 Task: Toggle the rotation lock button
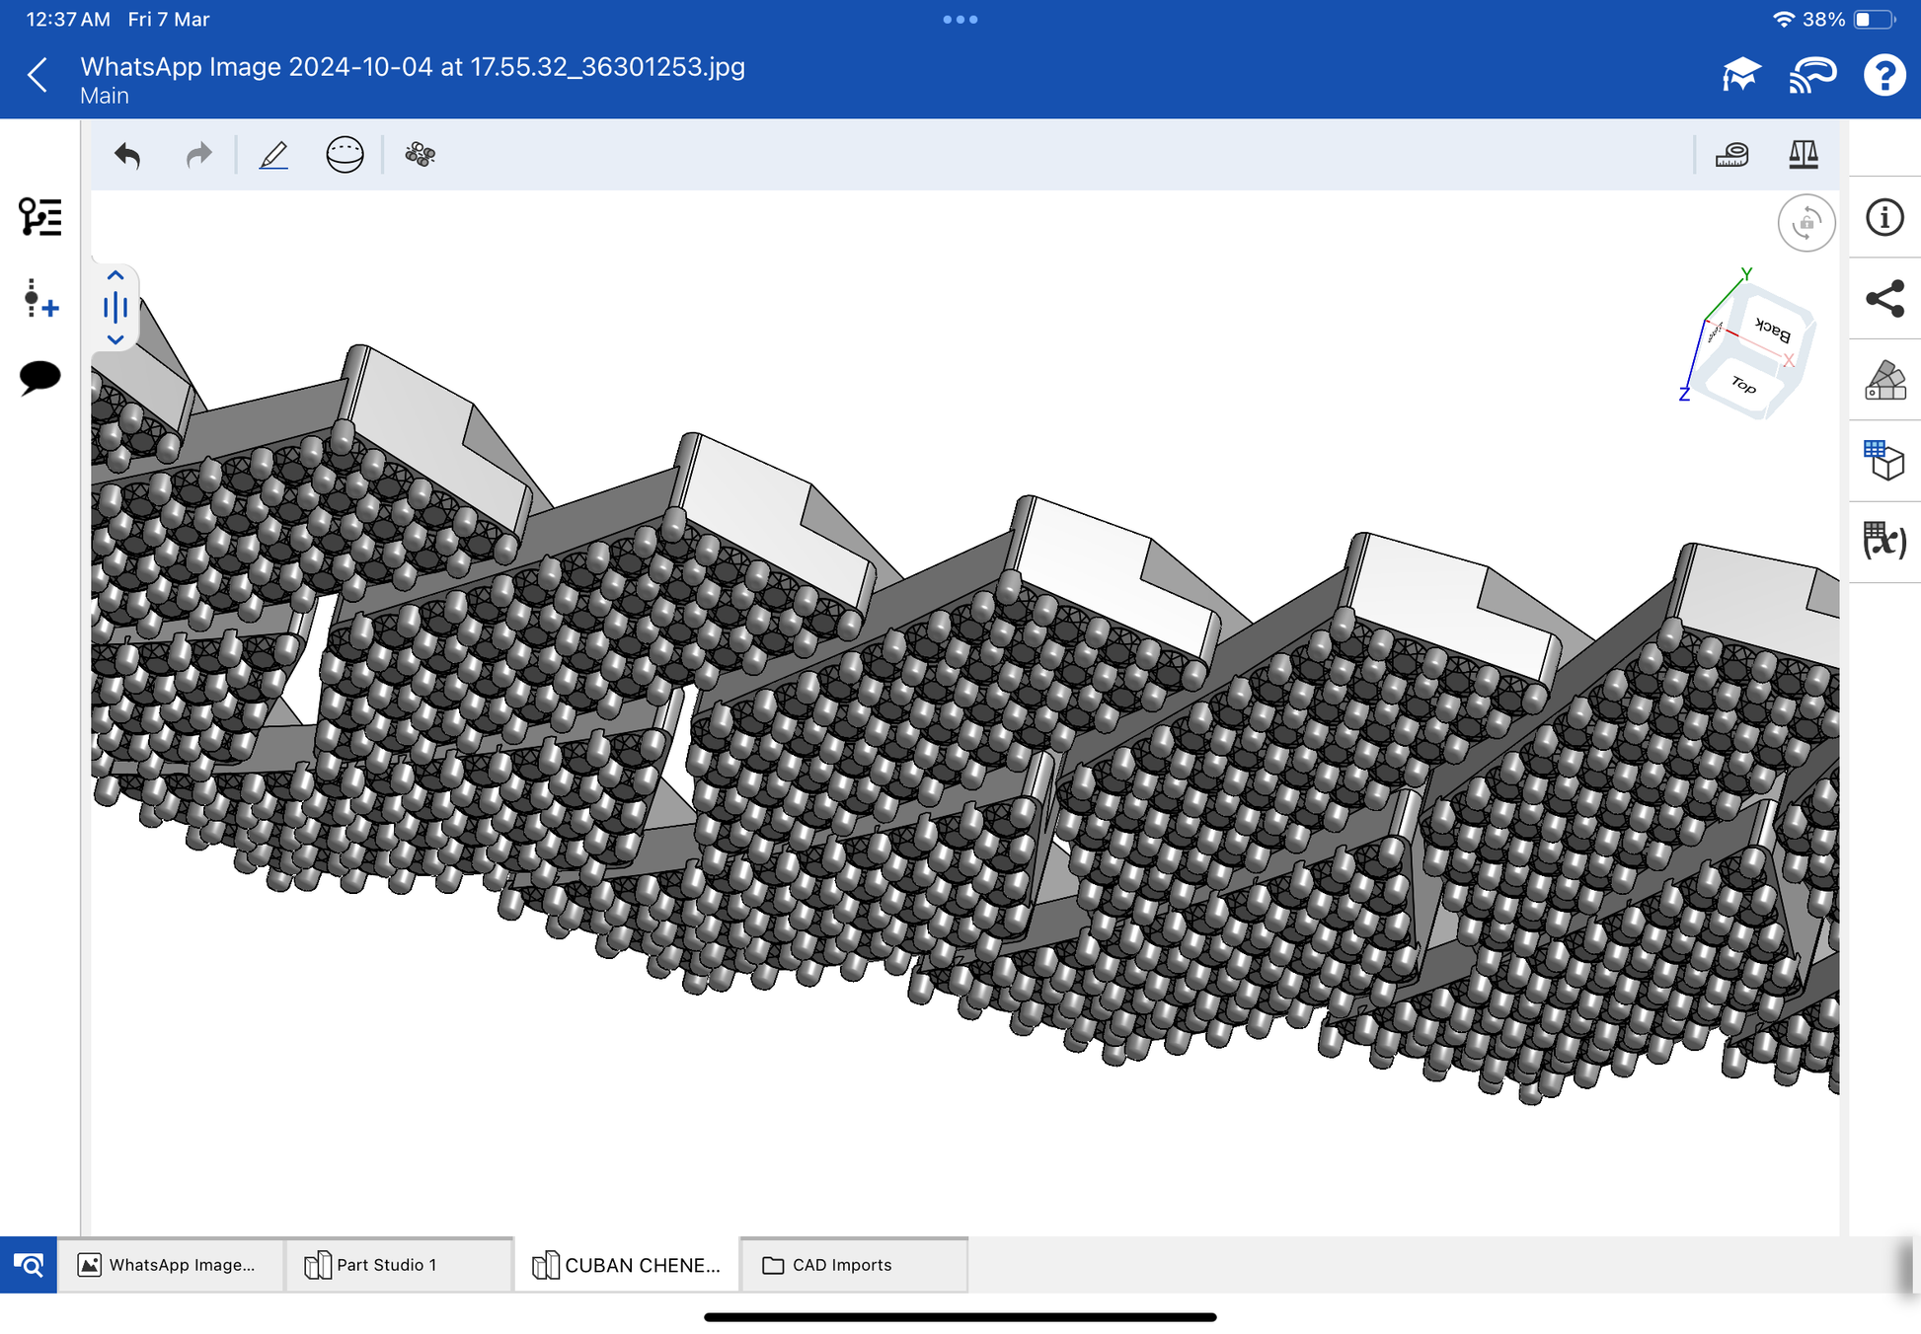1806,223
